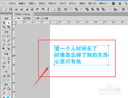Open the 帮助(H) menu
This screenshot has width=128, height=98.
[x=103, y=4]
